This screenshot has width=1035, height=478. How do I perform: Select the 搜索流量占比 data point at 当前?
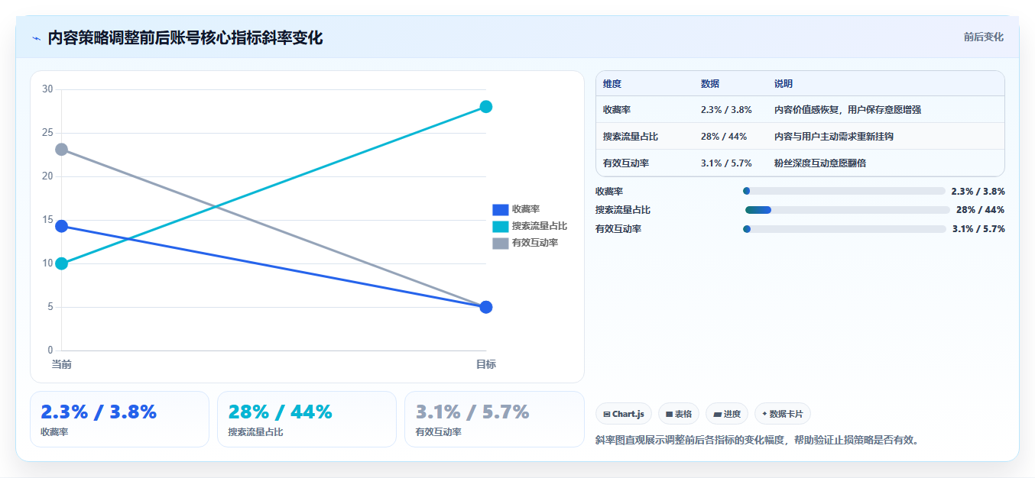click(x=62, y=263)
